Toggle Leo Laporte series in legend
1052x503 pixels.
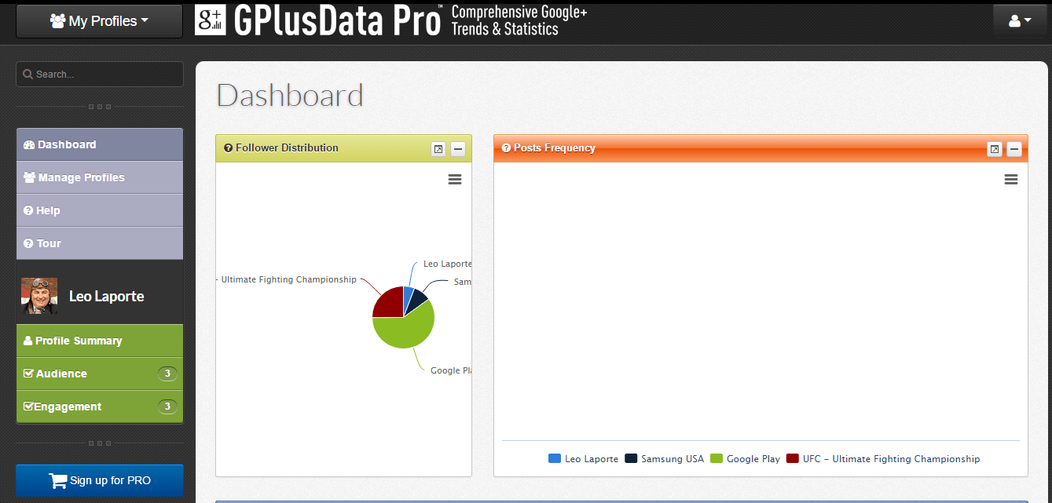(x=583, y=459)
